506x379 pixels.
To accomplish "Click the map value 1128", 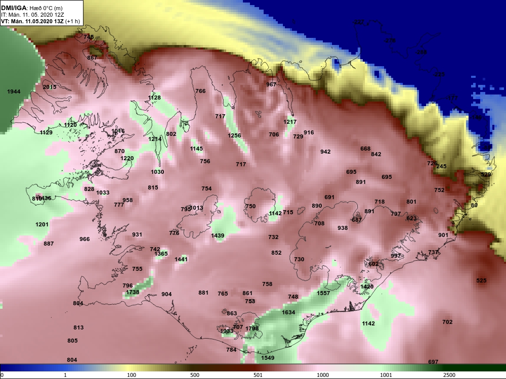I will pyautogui.click(x=154, y=98).
